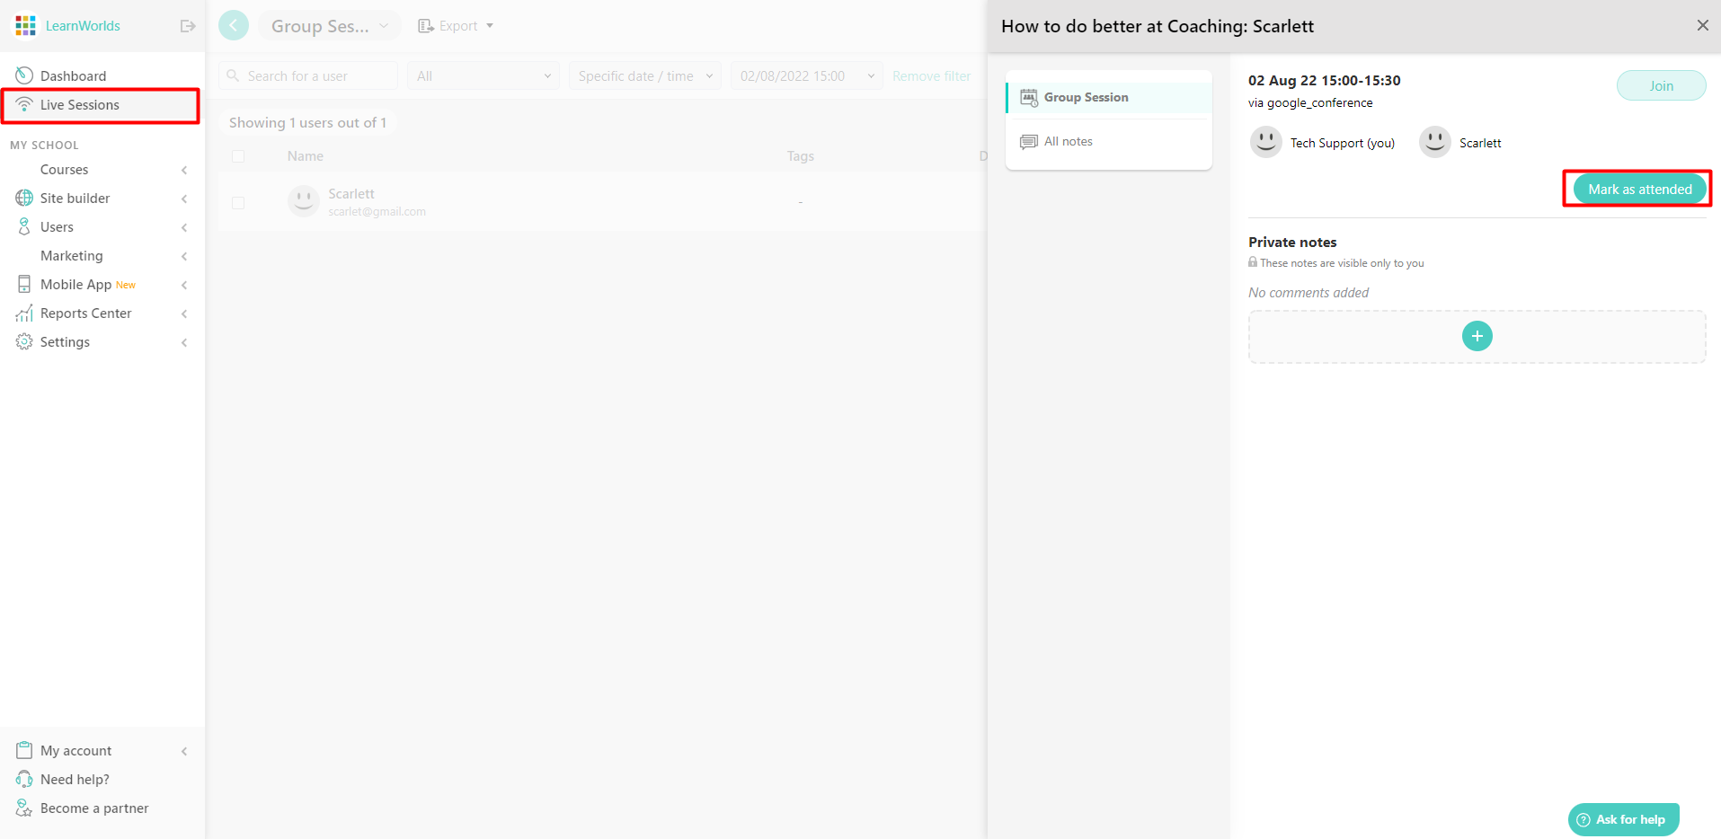
Task: Click the Mark as attended button
Action: pyautogui.click(x=1638, y=189)
